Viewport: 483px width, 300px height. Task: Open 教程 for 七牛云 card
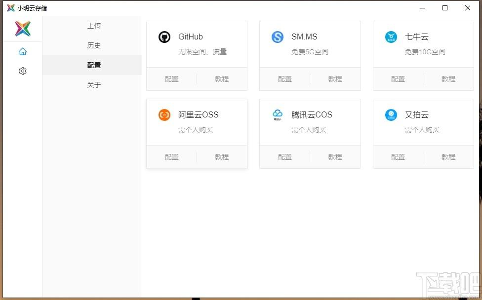tap(448, 79)
